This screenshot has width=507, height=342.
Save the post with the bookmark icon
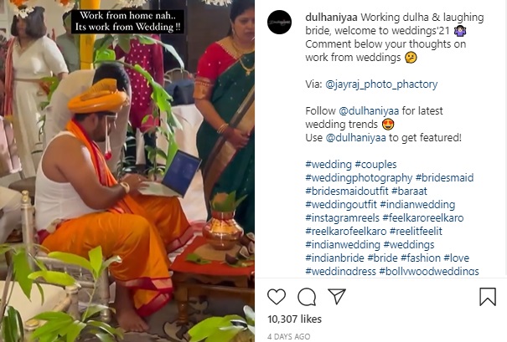point(487,297)
